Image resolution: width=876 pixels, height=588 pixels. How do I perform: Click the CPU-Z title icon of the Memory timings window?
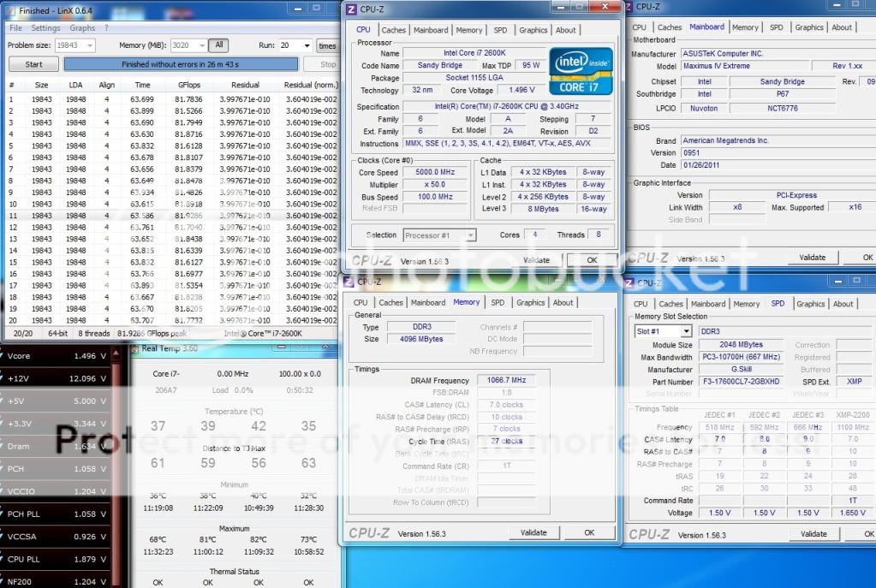[349, 282]
